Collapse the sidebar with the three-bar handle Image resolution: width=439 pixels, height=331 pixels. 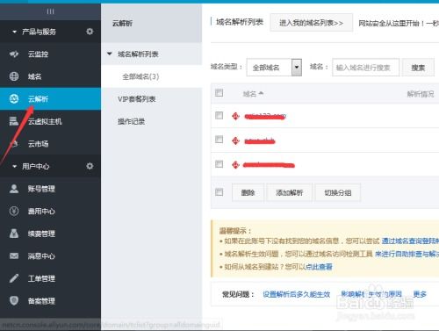click(x=50, y=11)
